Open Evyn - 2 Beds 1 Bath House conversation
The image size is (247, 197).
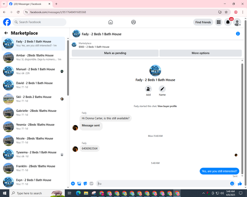click(x=33, y=182)
